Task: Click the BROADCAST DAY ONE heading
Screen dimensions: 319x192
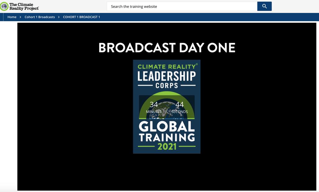Action: [167, 48]
